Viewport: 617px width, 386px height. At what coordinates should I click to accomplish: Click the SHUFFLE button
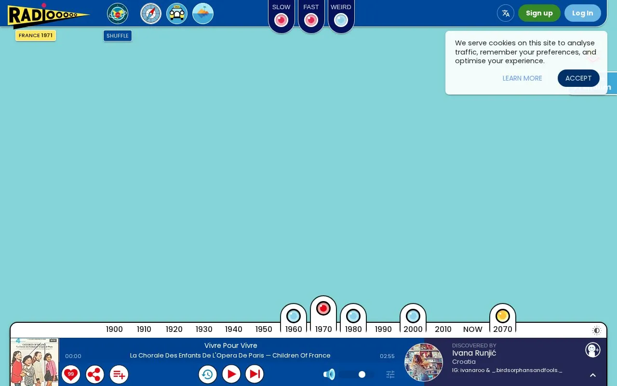click(118, 36)
